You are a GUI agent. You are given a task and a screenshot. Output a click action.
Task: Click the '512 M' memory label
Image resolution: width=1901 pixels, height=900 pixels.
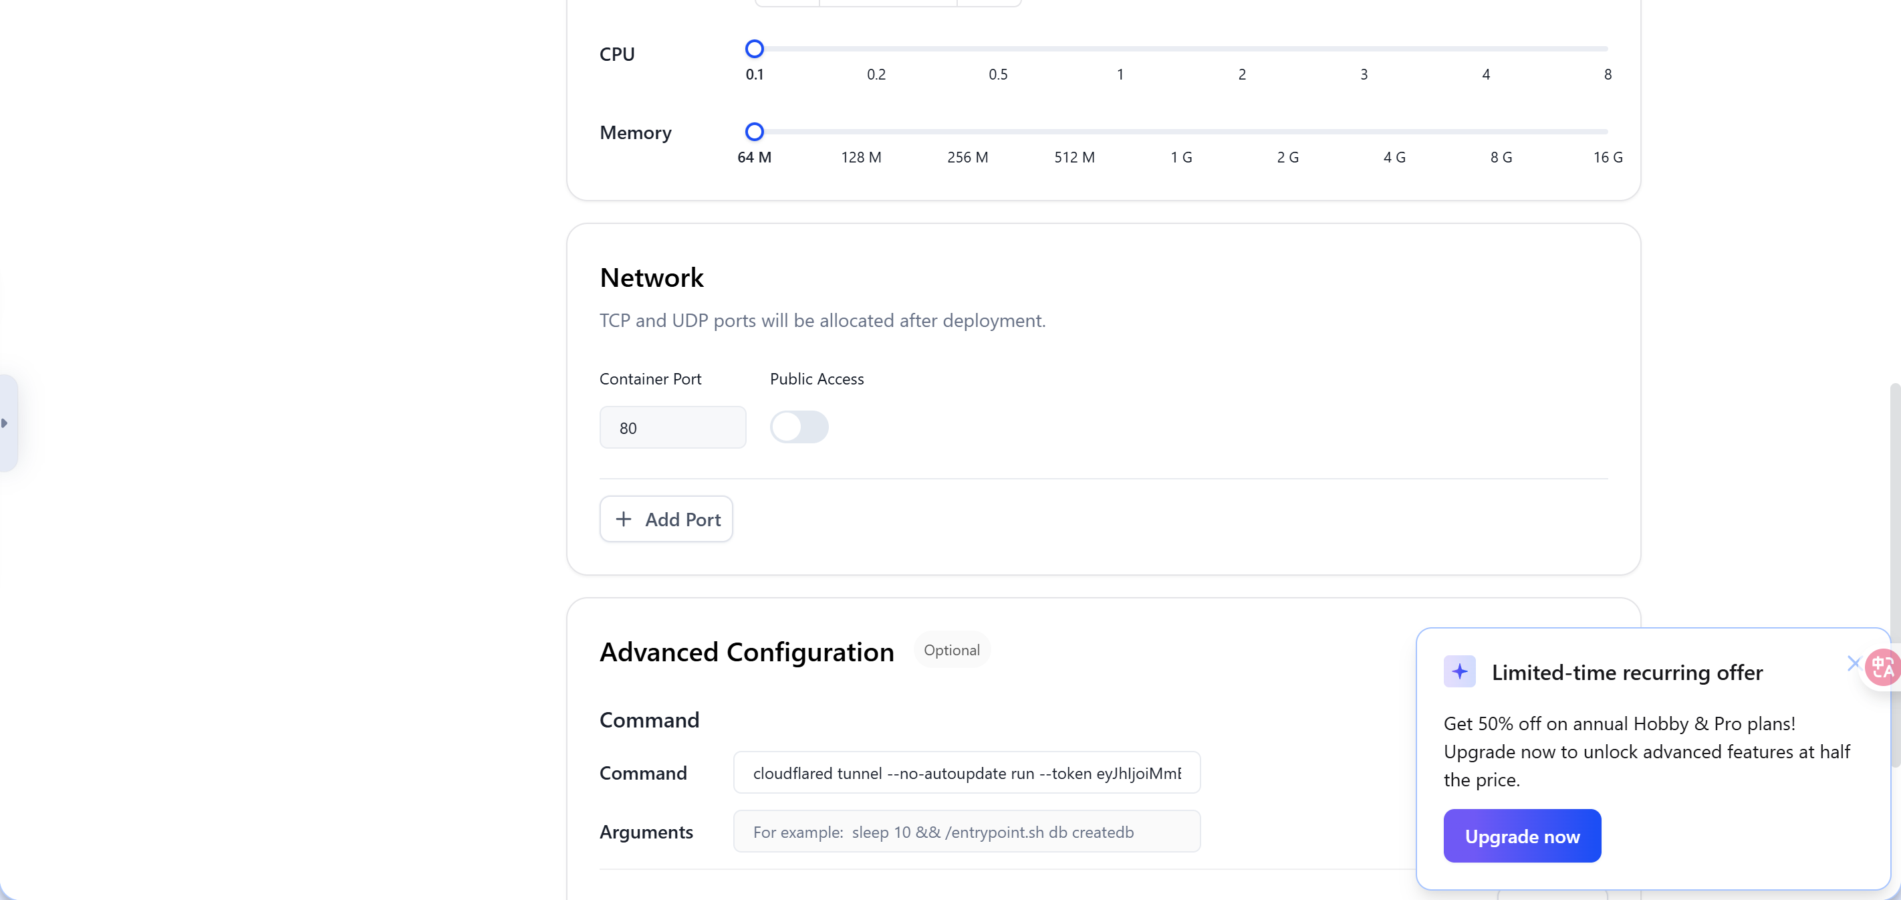coord(1074,157)
